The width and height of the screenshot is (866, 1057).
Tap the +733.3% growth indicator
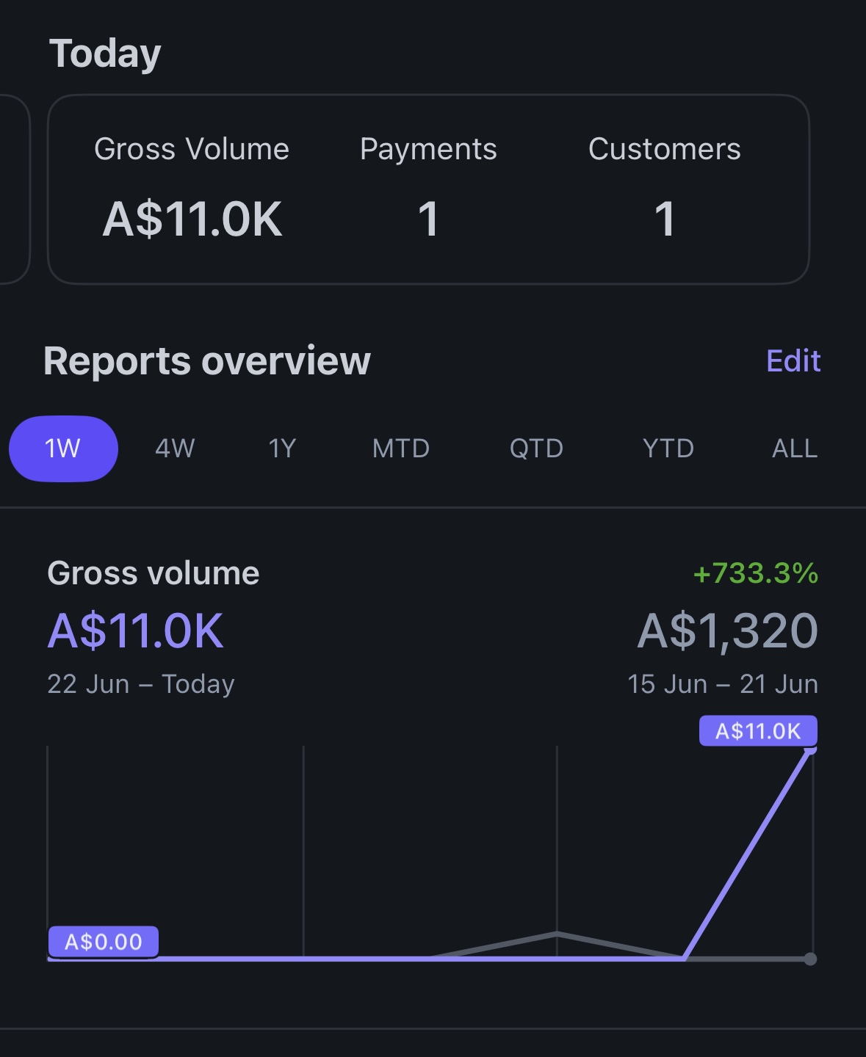(755, 573)
